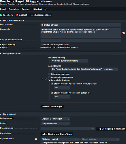Screen dimensions: 126x144
Task: Click the URL zur Dokumentation input field
Action: pyautogui.click(x=81, y=40)
